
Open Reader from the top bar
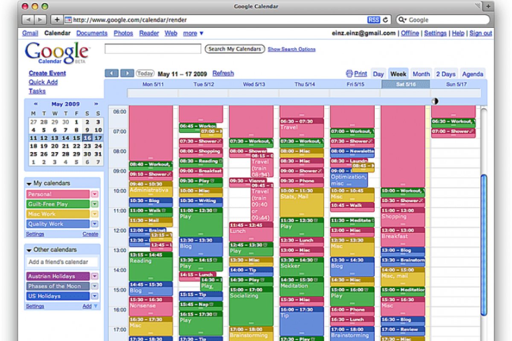(x=149, y=33)
